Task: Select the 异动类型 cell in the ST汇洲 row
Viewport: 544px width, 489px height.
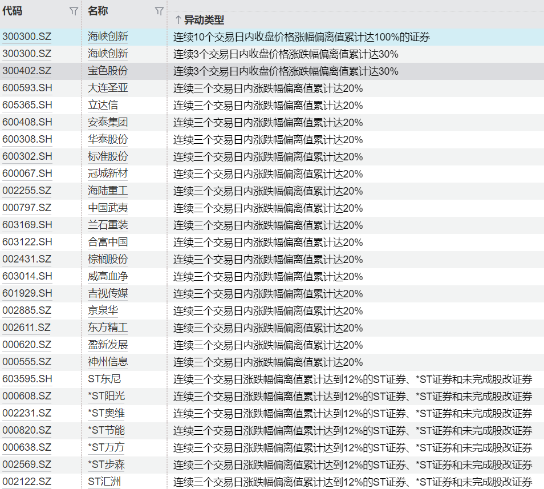Action: tap(352, 482)
